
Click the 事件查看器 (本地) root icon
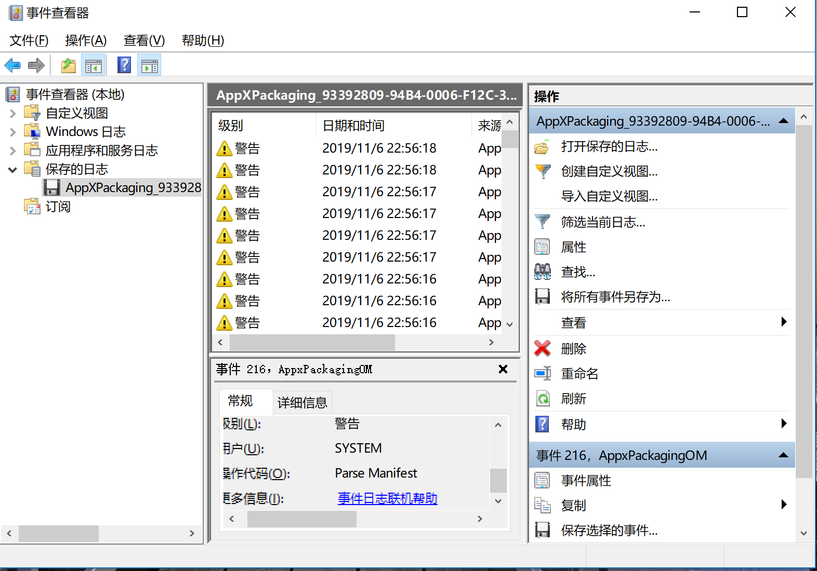click(12, 94)
